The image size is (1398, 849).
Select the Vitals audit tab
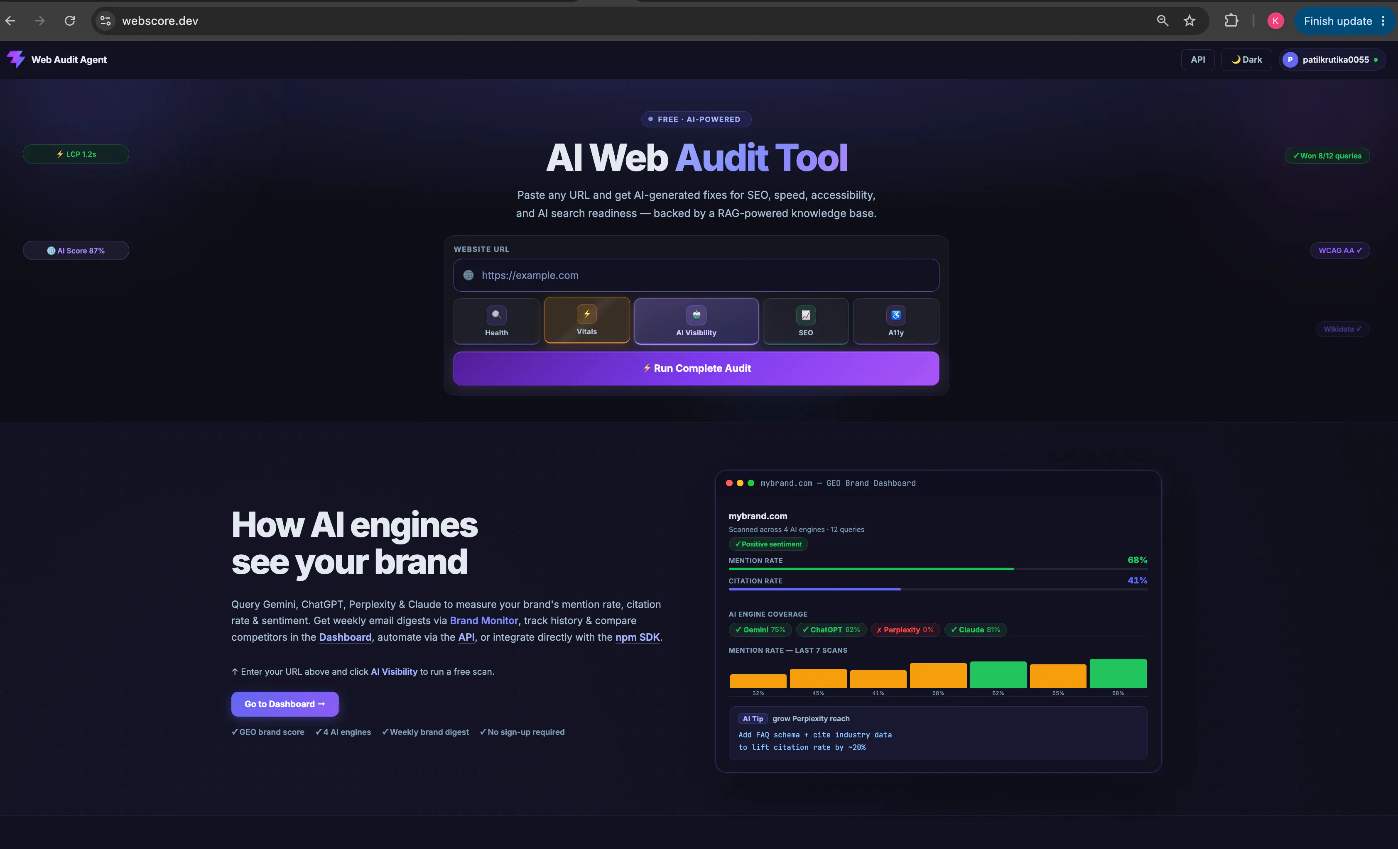pyautogui.click(x=587, y=320)
